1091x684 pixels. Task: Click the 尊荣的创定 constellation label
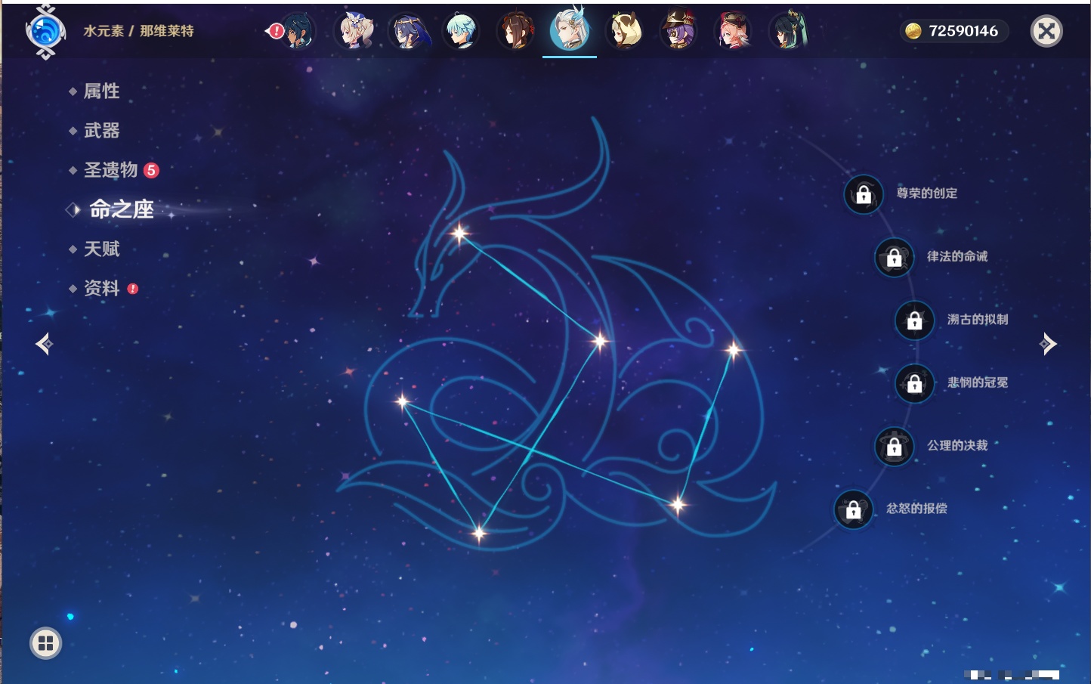(927, 193)
